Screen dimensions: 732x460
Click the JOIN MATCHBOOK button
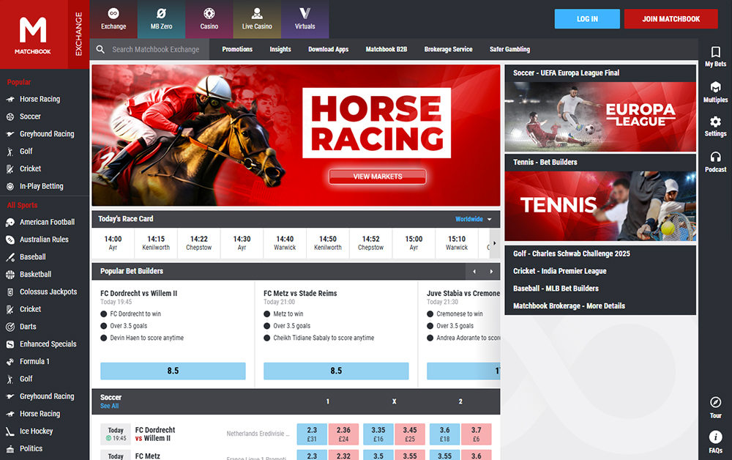click(671, 19)
